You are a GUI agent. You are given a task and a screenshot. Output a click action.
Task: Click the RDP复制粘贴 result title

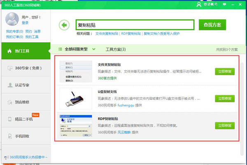pos(108,119)
